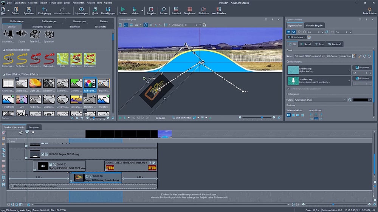Choose the Spektrum object icon
Image resolution: width=378 pixels, height=212 pixels.
[49, 35]
